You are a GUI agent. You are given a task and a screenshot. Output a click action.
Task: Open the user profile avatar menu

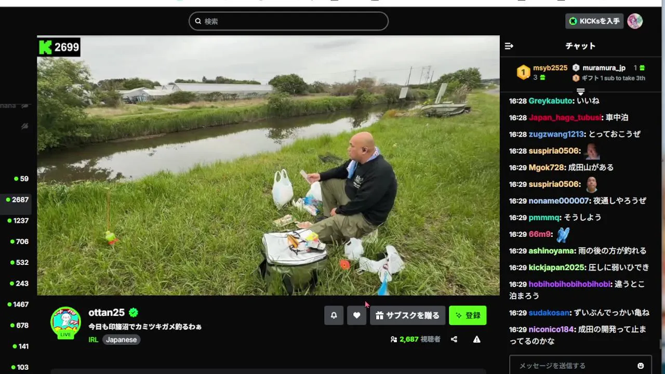pos(635,21)
